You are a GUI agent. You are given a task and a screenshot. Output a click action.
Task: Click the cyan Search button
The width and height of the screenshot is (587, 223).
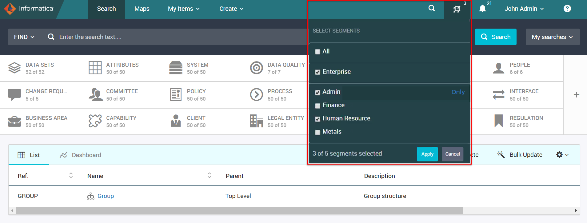496,37
